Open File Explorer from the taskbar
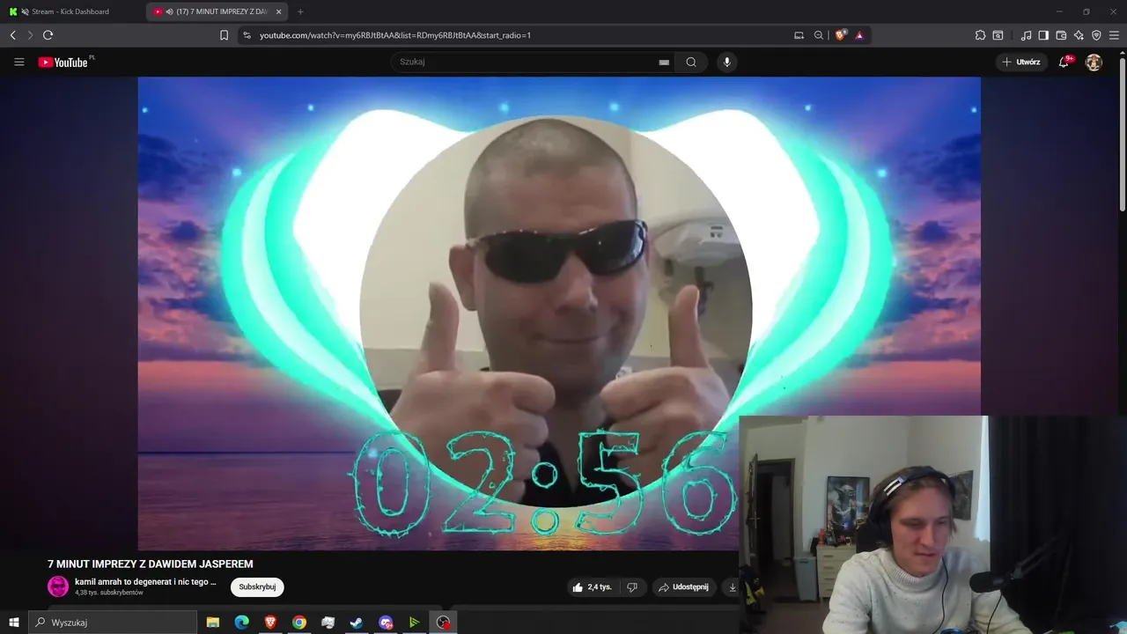Viewport: 1127px width, 634px height. click(213, 623)
